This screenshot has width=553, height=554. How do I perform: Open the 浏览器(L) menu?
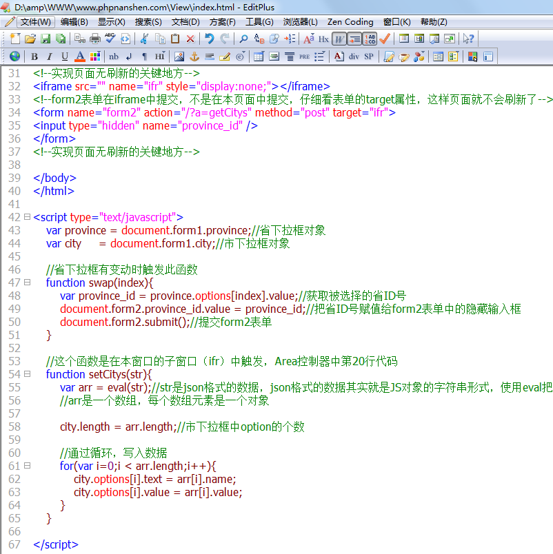click(x=300, y=22)
